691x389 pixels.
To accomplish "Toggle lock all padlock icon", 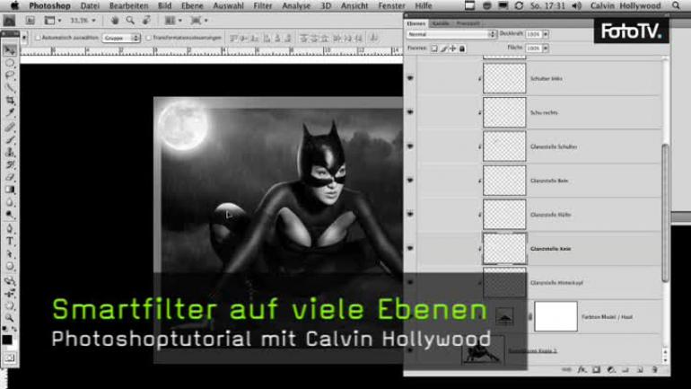I will point(462,49).
